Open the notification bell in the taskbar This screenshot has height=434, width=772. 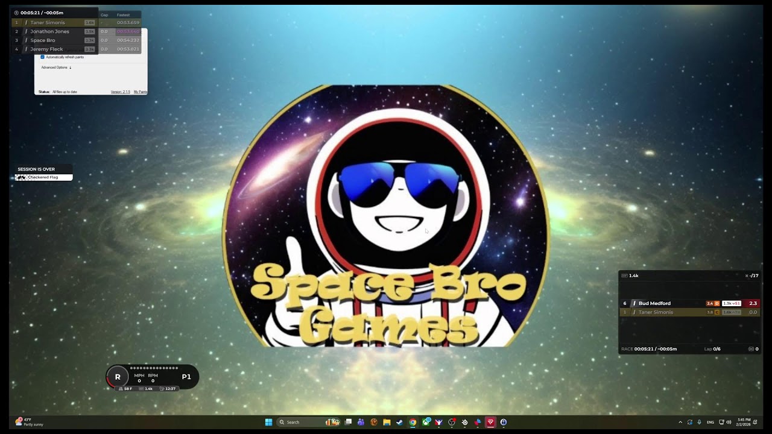(755, 422)
